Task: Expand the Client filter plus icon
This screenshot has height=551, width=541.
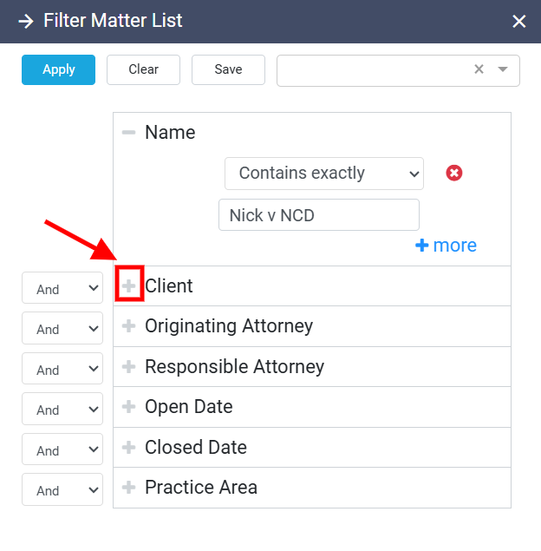Action: (128, 285)
